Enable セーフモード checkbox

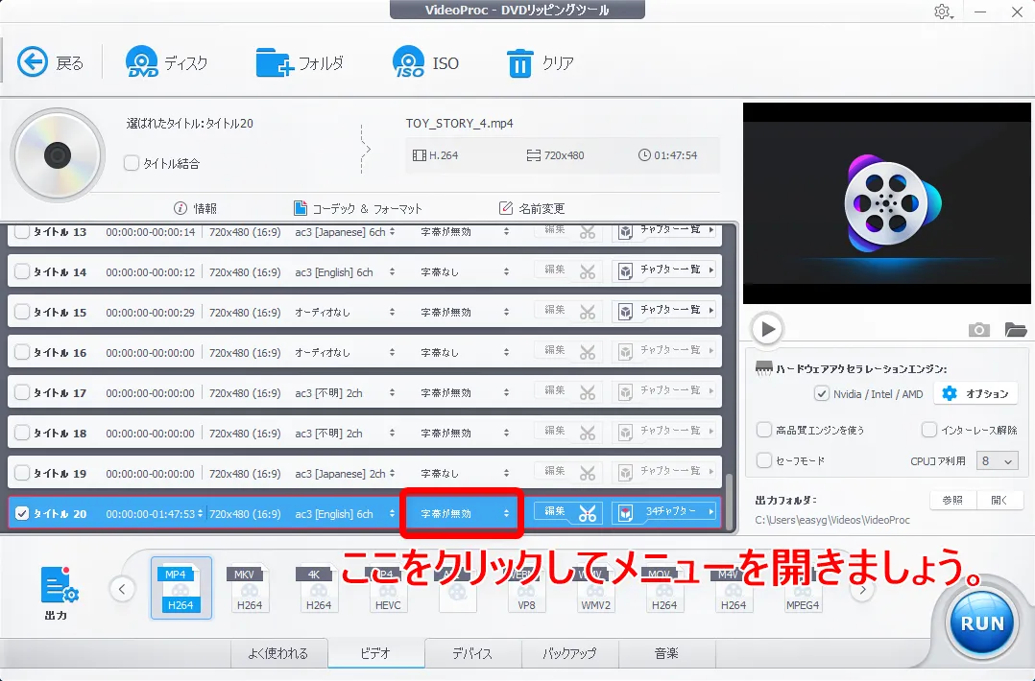[763, 460]
